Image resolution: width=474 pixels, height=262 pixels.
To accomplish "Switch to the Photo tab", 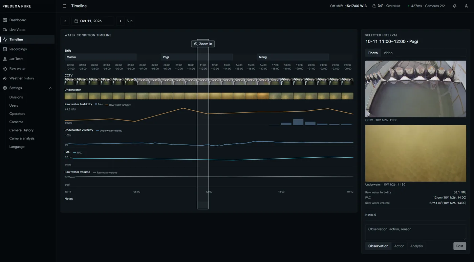I will click(x=373, y=53).
